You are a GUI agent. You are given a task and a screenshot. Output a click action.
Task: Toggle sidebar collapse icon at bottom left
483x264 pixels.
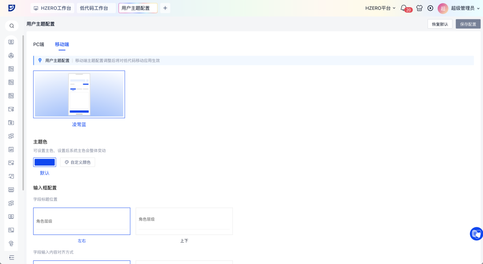point(12,257)
